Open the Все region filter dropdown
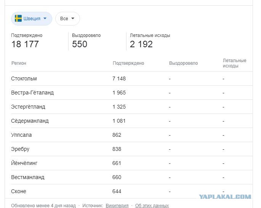This screenshot has width=261, height=208. point(67,18)
